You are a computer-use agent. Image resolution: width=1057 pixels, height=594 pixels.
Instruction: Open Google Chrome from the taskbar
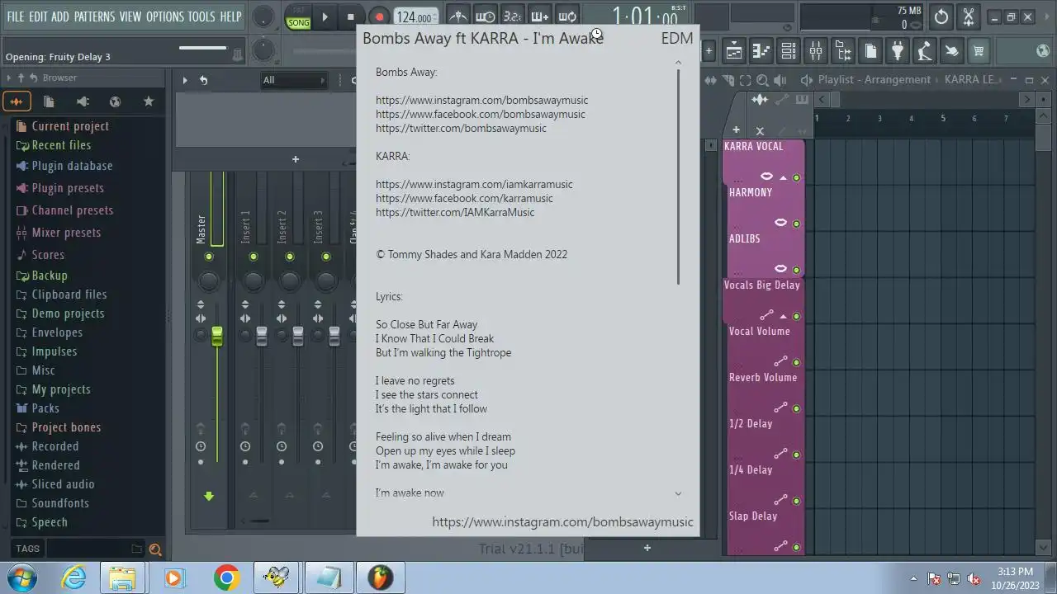(x=227, y=577)
